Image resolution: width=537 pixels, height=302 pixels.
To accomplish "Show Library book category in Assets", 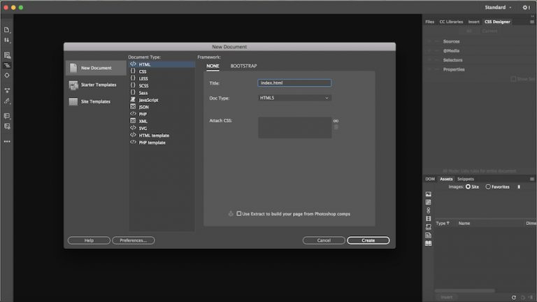I will click(x=429, y=243).
